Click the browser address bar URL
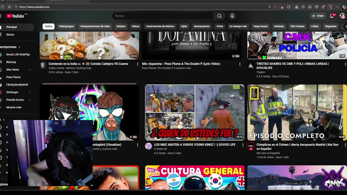The width and height of the screenshot is (347, 195). pyautogui.click(x=34, y=7)
